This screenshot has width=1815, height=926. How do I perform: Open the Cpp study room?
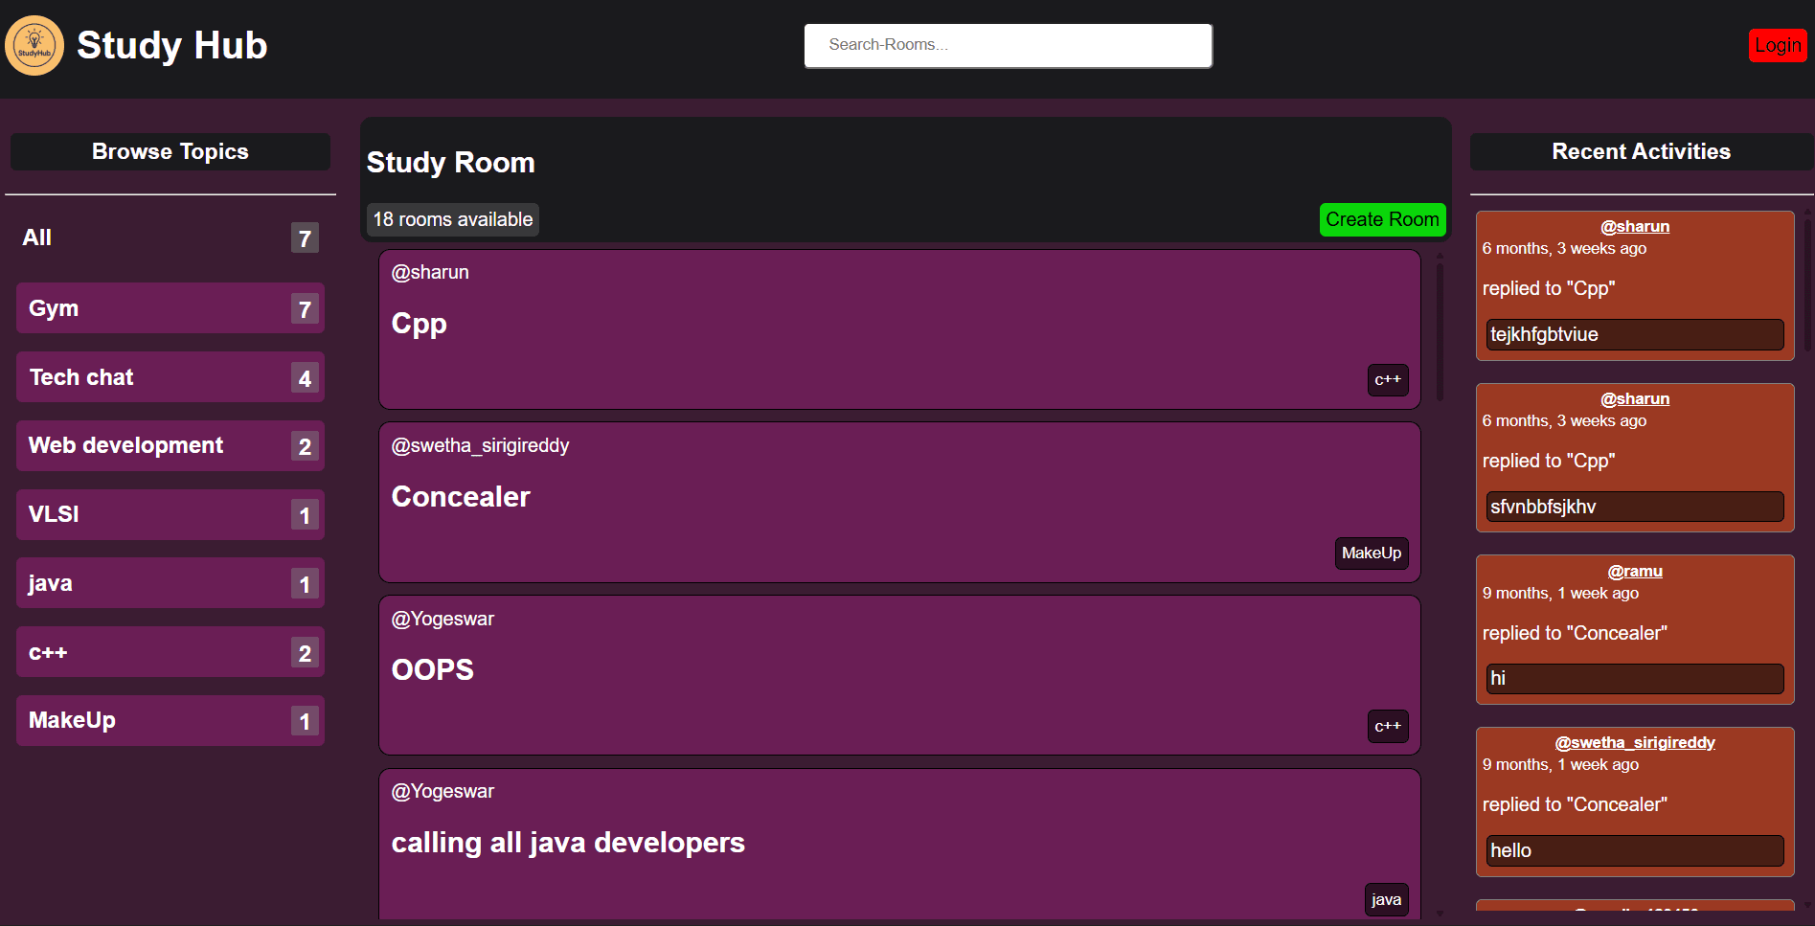click(419, 324)
